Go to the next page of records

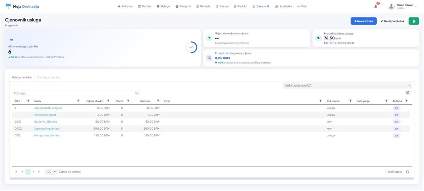[x=33, y=172]
